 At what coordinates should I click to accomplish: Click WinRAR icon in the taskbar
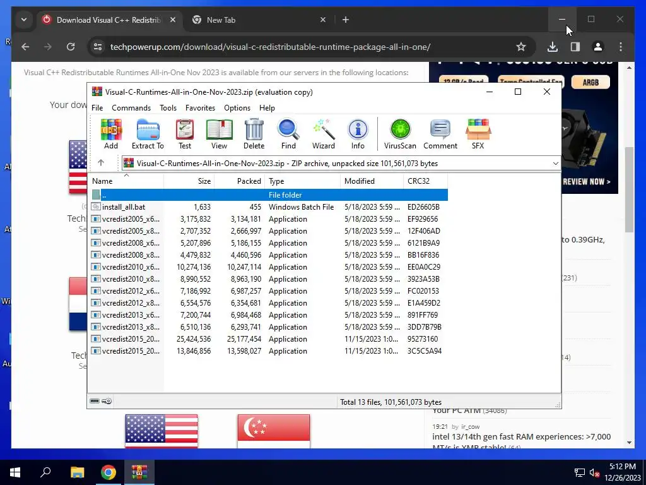click(139, 472)
